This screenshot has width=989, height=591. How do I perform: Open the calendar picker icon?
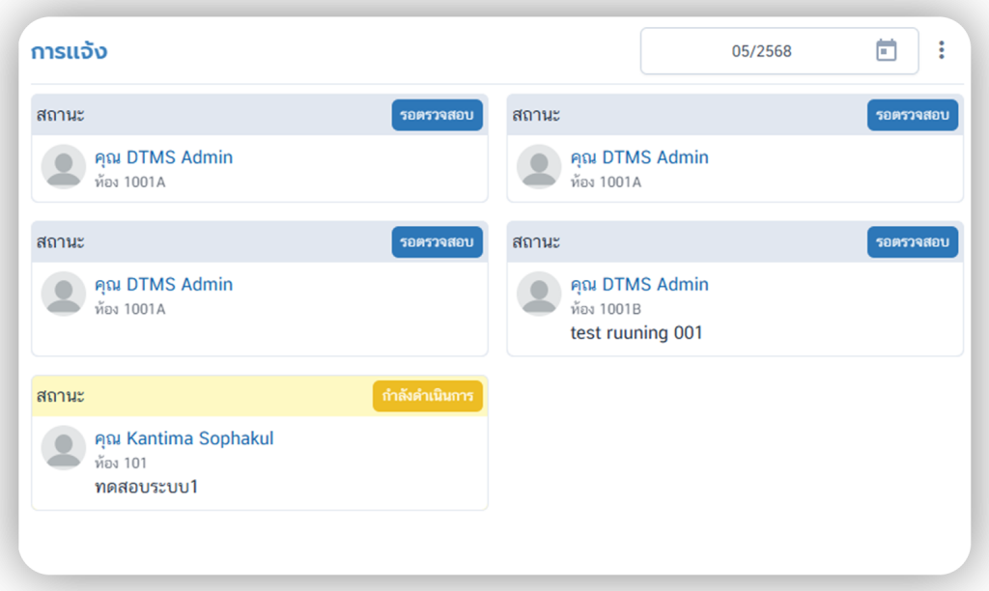886,51
